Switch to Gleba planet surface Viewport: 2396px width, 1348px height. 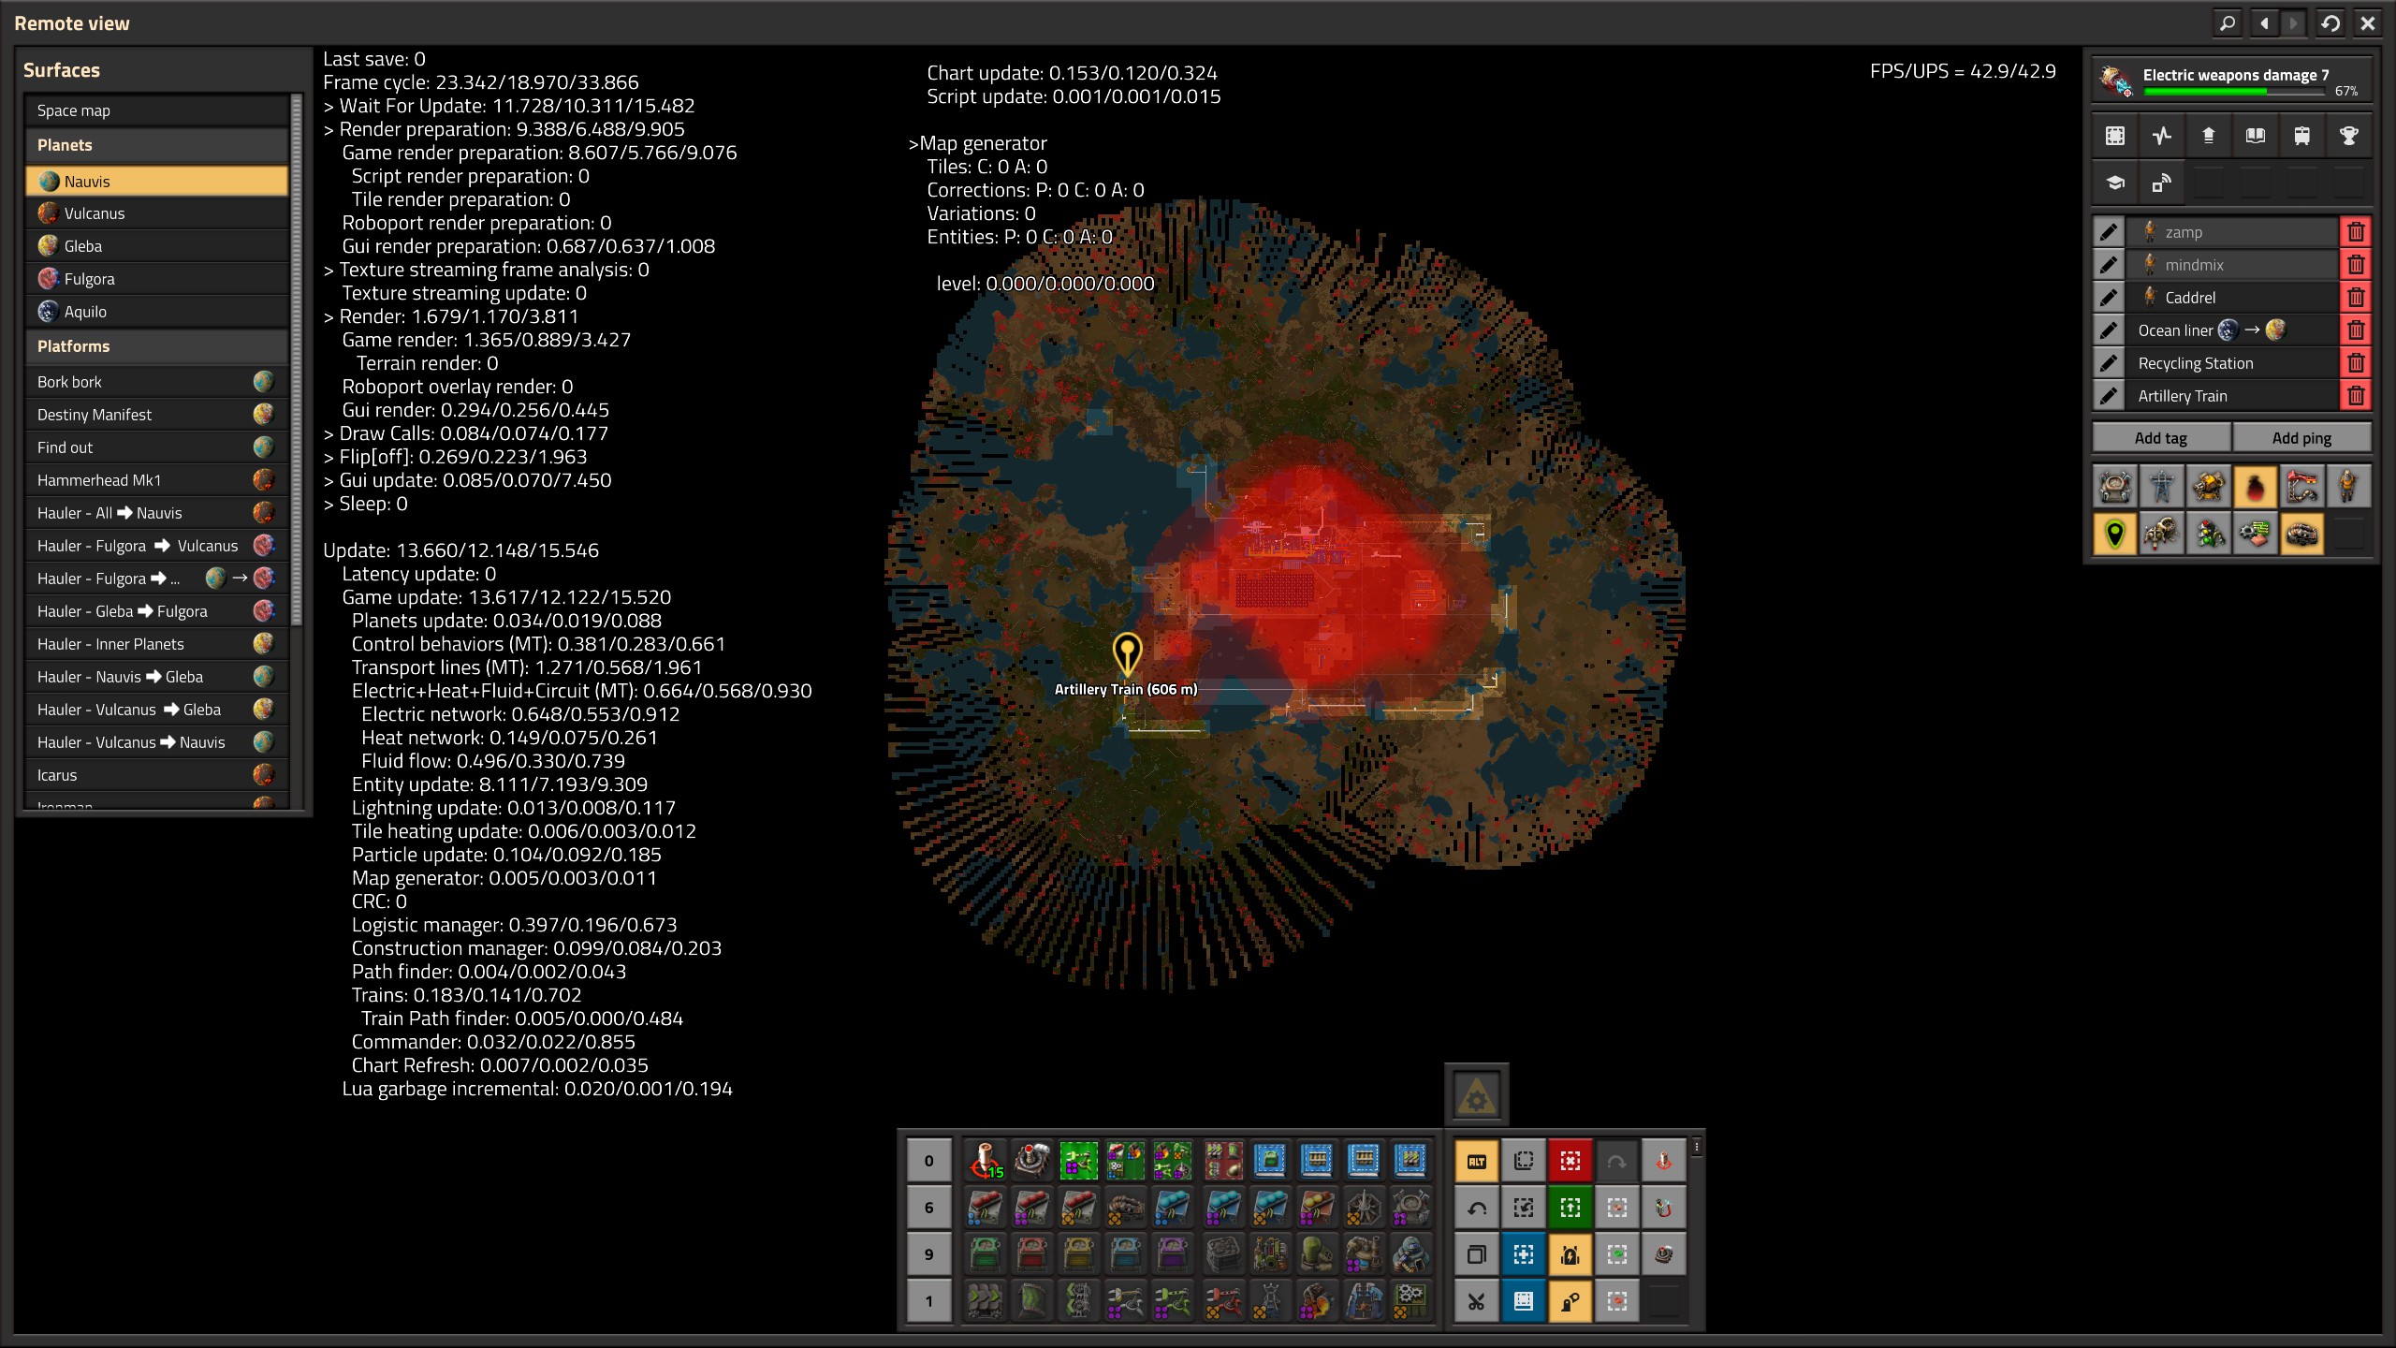coord(156,246)
